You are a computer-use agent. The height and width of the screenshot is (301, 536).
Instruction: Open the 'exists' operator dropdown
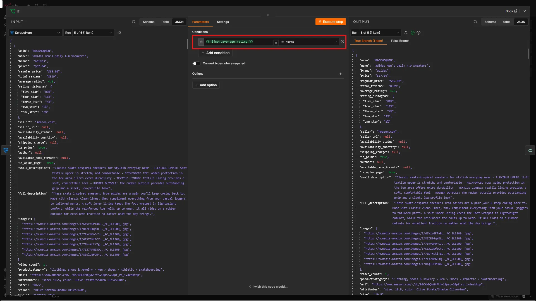click(x=309, y=42)
